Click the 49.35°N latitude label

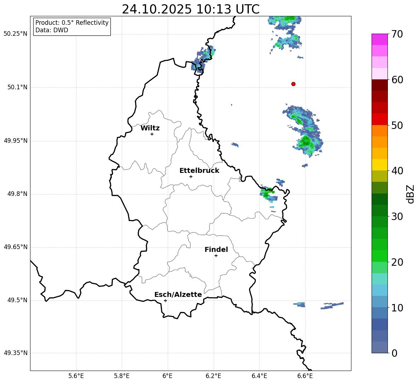(16, 353)
